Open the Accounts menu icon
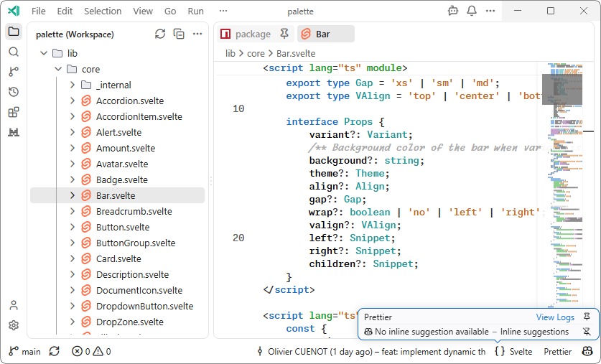This screenshot has width=601, height=364. point(14,305)
